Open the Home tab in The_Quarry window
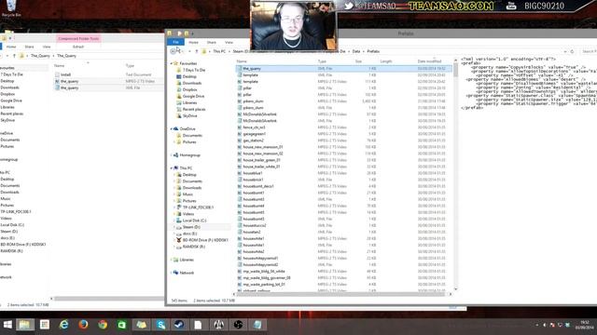597x335 pixels. [11, 47]
